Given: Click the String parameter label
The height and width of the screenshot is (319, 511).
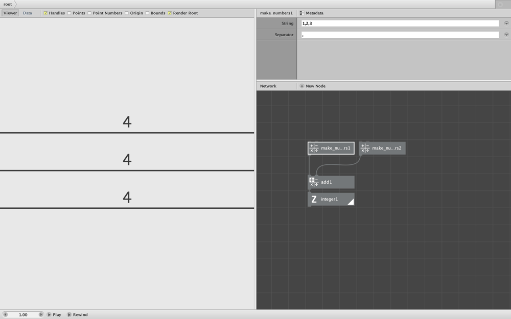Looking at the screenshot, I should coord(287,23).
